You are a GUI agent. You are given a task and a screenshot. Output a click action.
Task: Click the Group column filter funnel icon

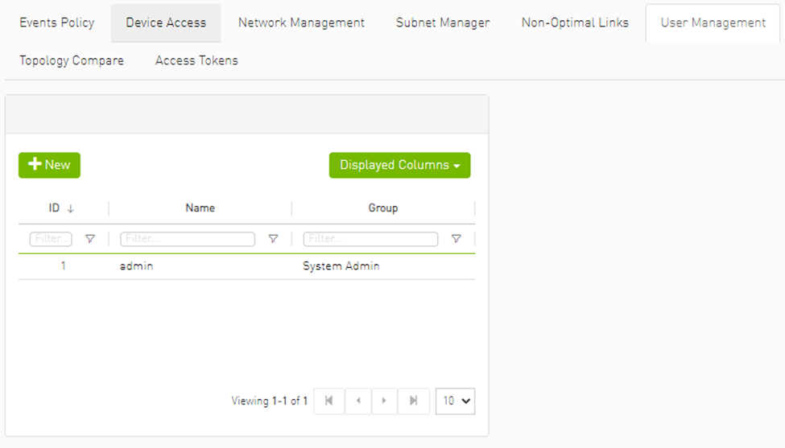point(456,239)
